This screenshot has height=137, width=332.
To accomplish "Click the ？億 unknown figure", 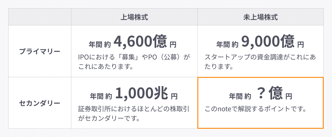I will pyautogui.click(x=269, y=94).
